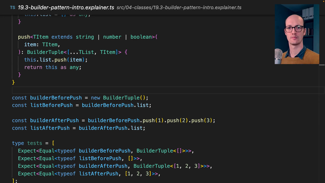Click the 'return this as any' statement

(53, 67)
